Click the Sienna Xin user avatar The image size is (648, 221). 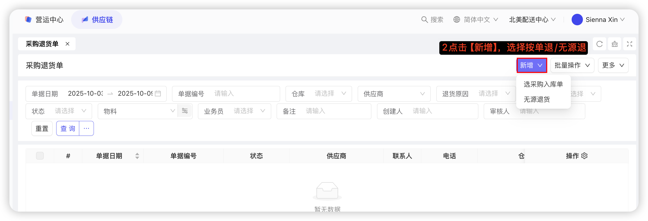pos(577,20)
